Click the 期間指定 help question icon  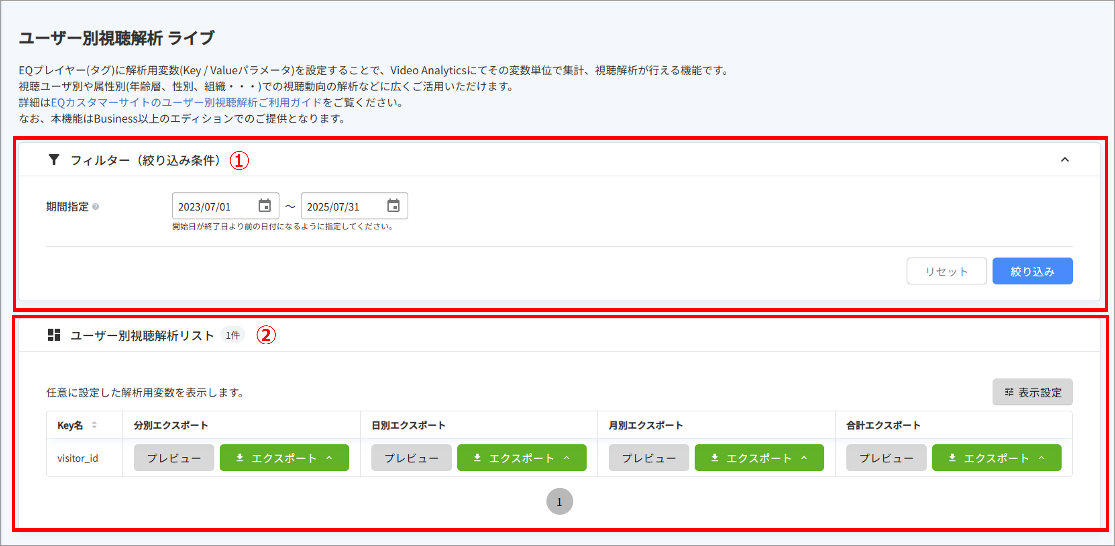(x=96, y=207)
